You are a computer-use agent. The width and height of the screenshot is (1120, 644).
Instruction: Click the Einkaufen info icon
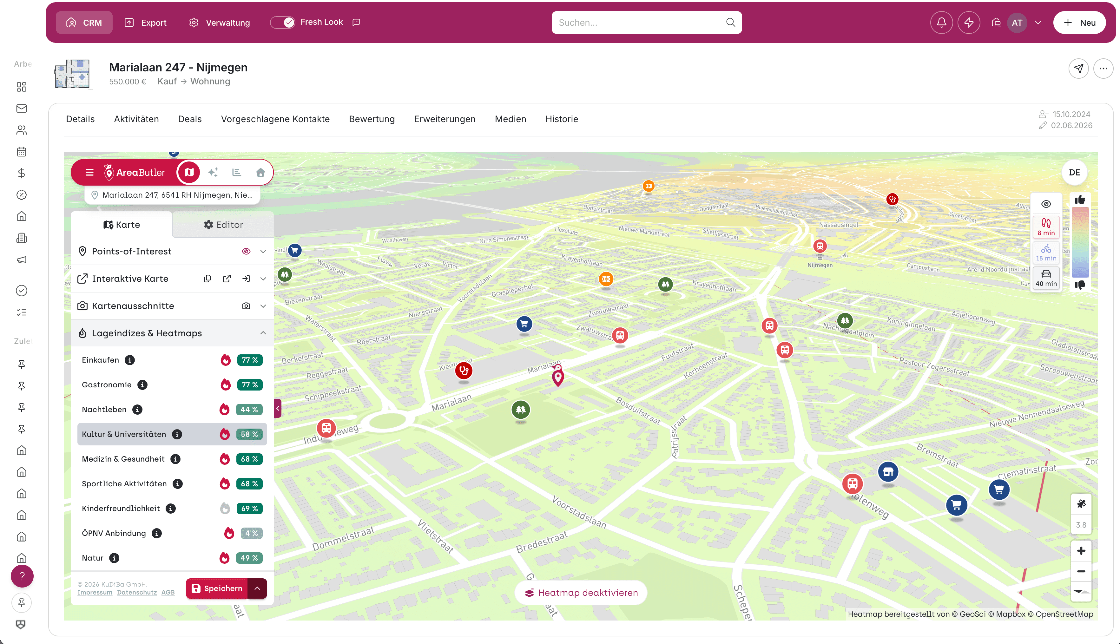pyautogui.click(x=129, y=360)
